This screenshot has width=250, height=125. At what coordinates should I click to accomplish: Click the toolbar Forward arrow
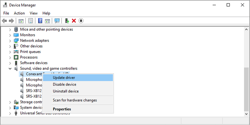[11, 21]
